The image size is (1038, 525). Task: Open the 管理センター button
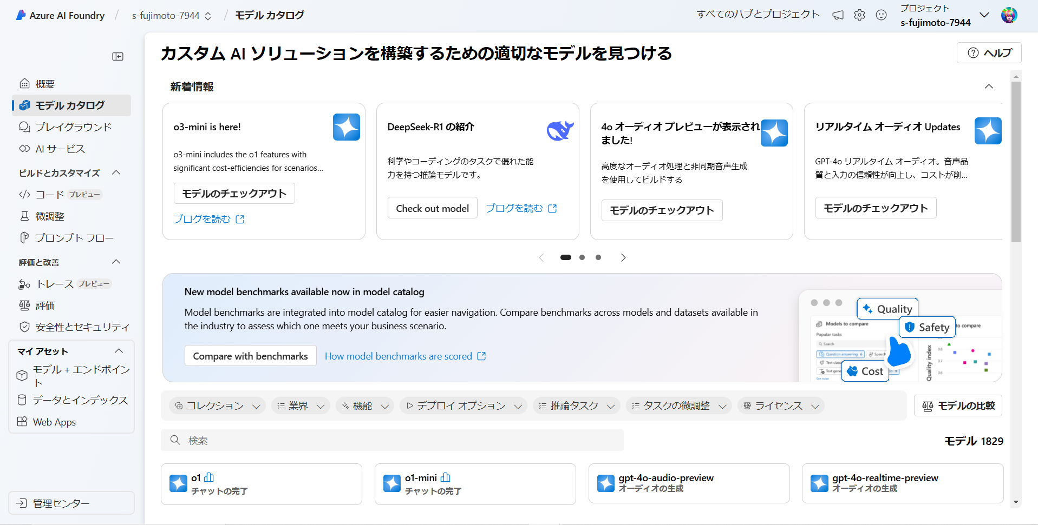(71, 503)
